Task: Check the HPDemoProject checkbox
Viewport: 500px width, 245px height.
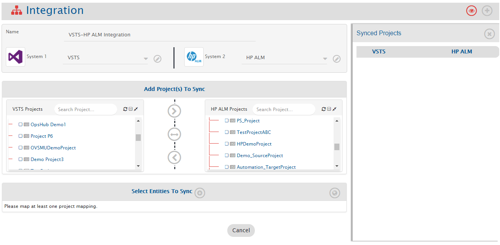Action: 227,144
